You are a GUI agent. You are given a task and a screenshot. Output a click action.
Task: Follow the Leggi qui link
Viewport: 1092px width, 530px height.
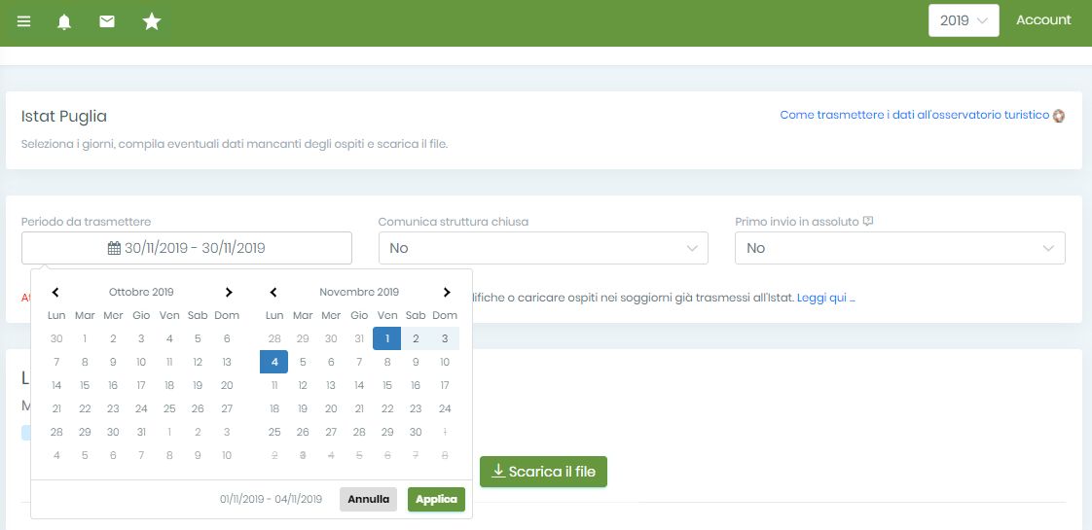pyautogui.click(x=826, y=298)
